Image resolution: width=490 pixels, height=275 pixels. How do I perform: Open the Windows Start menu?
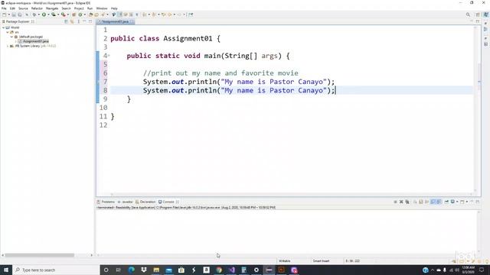(x=6, y=270)
